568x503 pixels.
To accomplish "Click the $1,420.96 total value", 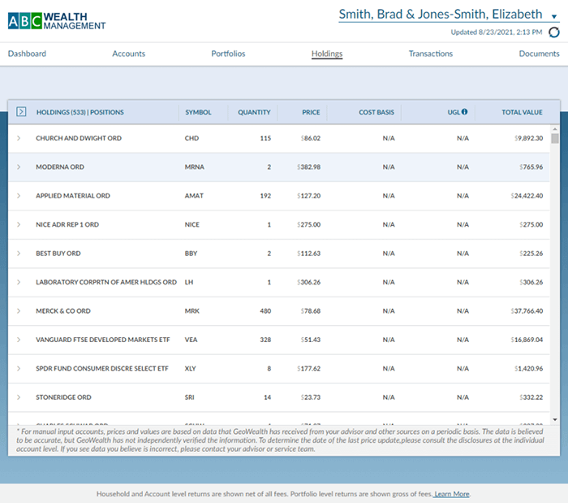I will [528, 368].
